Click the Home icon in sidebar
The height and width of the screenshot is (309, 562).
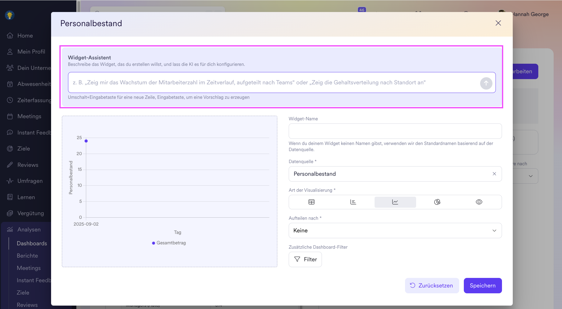(x=10, y=36)
